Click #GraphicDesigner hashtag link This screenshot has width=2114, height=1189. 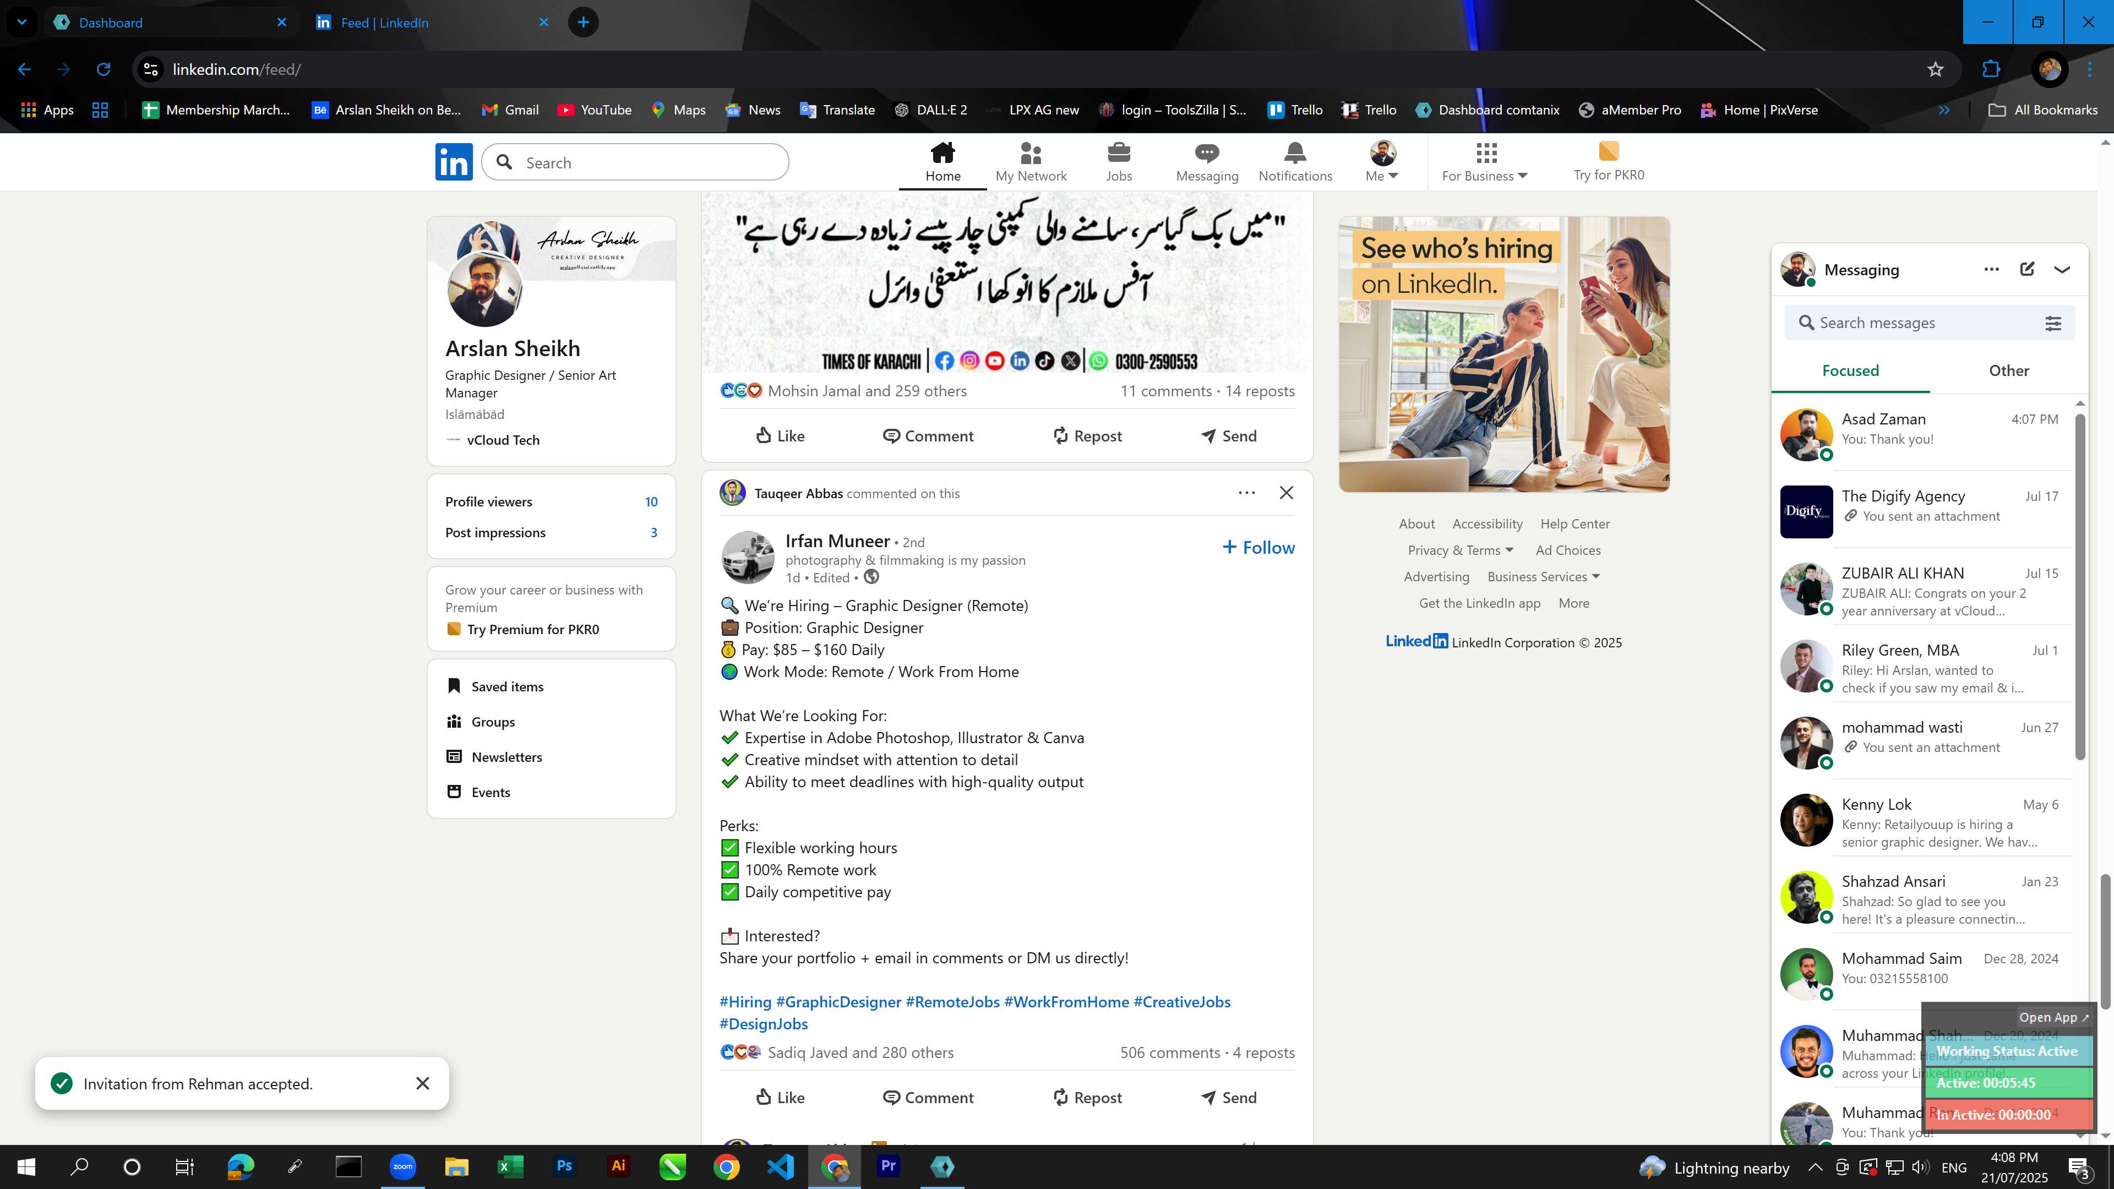coord(838,1002)
